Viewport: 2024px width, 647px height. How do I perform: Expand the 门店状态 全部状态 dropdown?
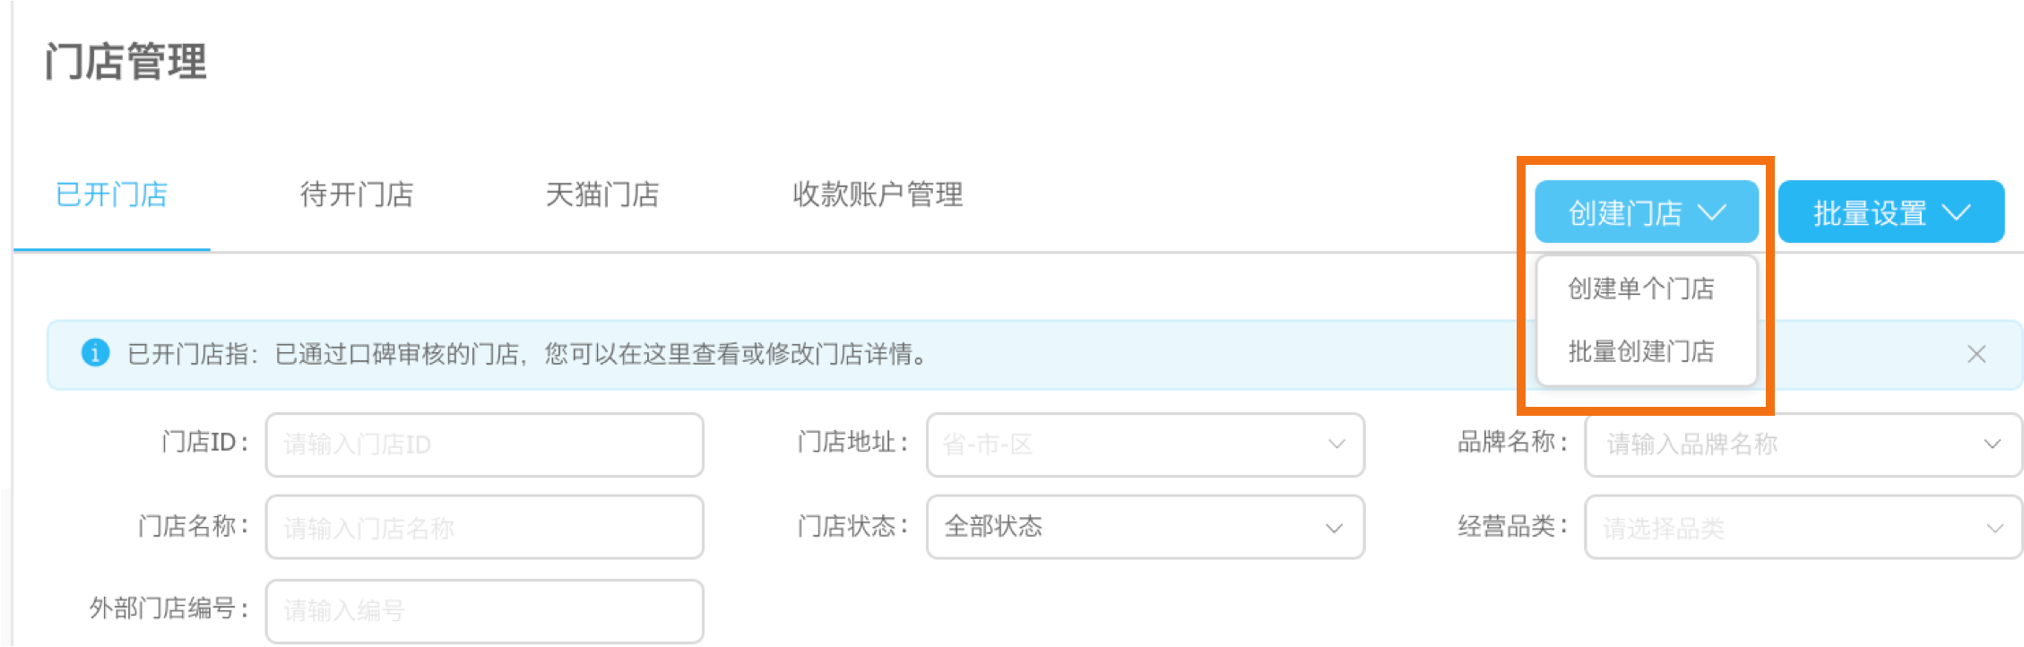[1145, 527]
